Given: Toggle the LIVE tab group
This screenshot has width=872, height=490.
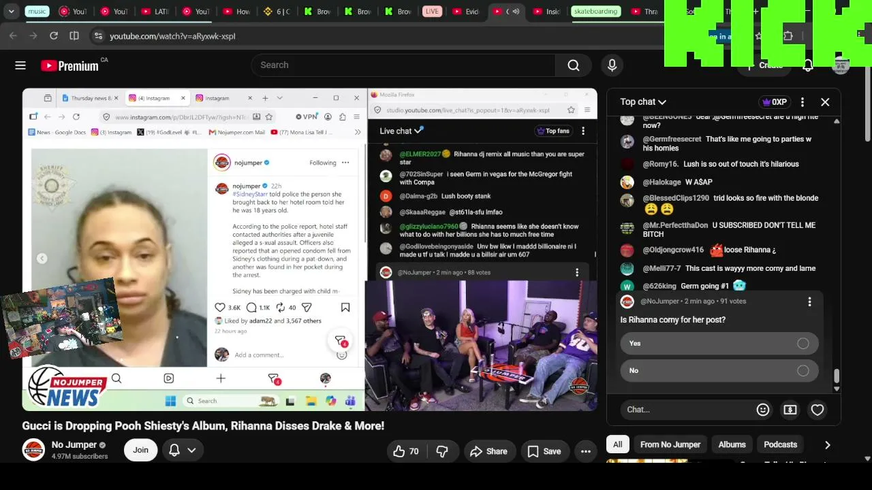Looking at the screenshot, I should 432,12.
